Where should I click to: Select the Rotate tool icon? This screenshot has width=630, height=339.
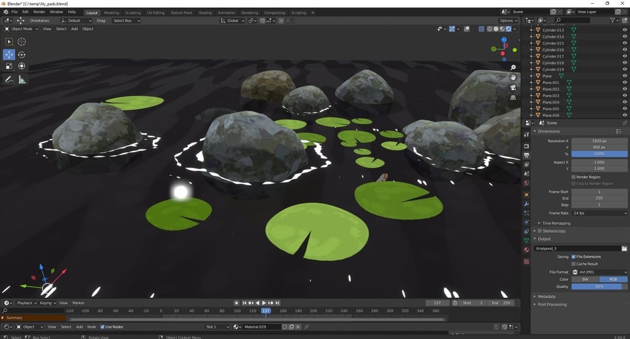(22, 54)
